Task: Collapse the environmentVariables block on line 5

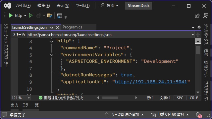Action: point(52,55)
